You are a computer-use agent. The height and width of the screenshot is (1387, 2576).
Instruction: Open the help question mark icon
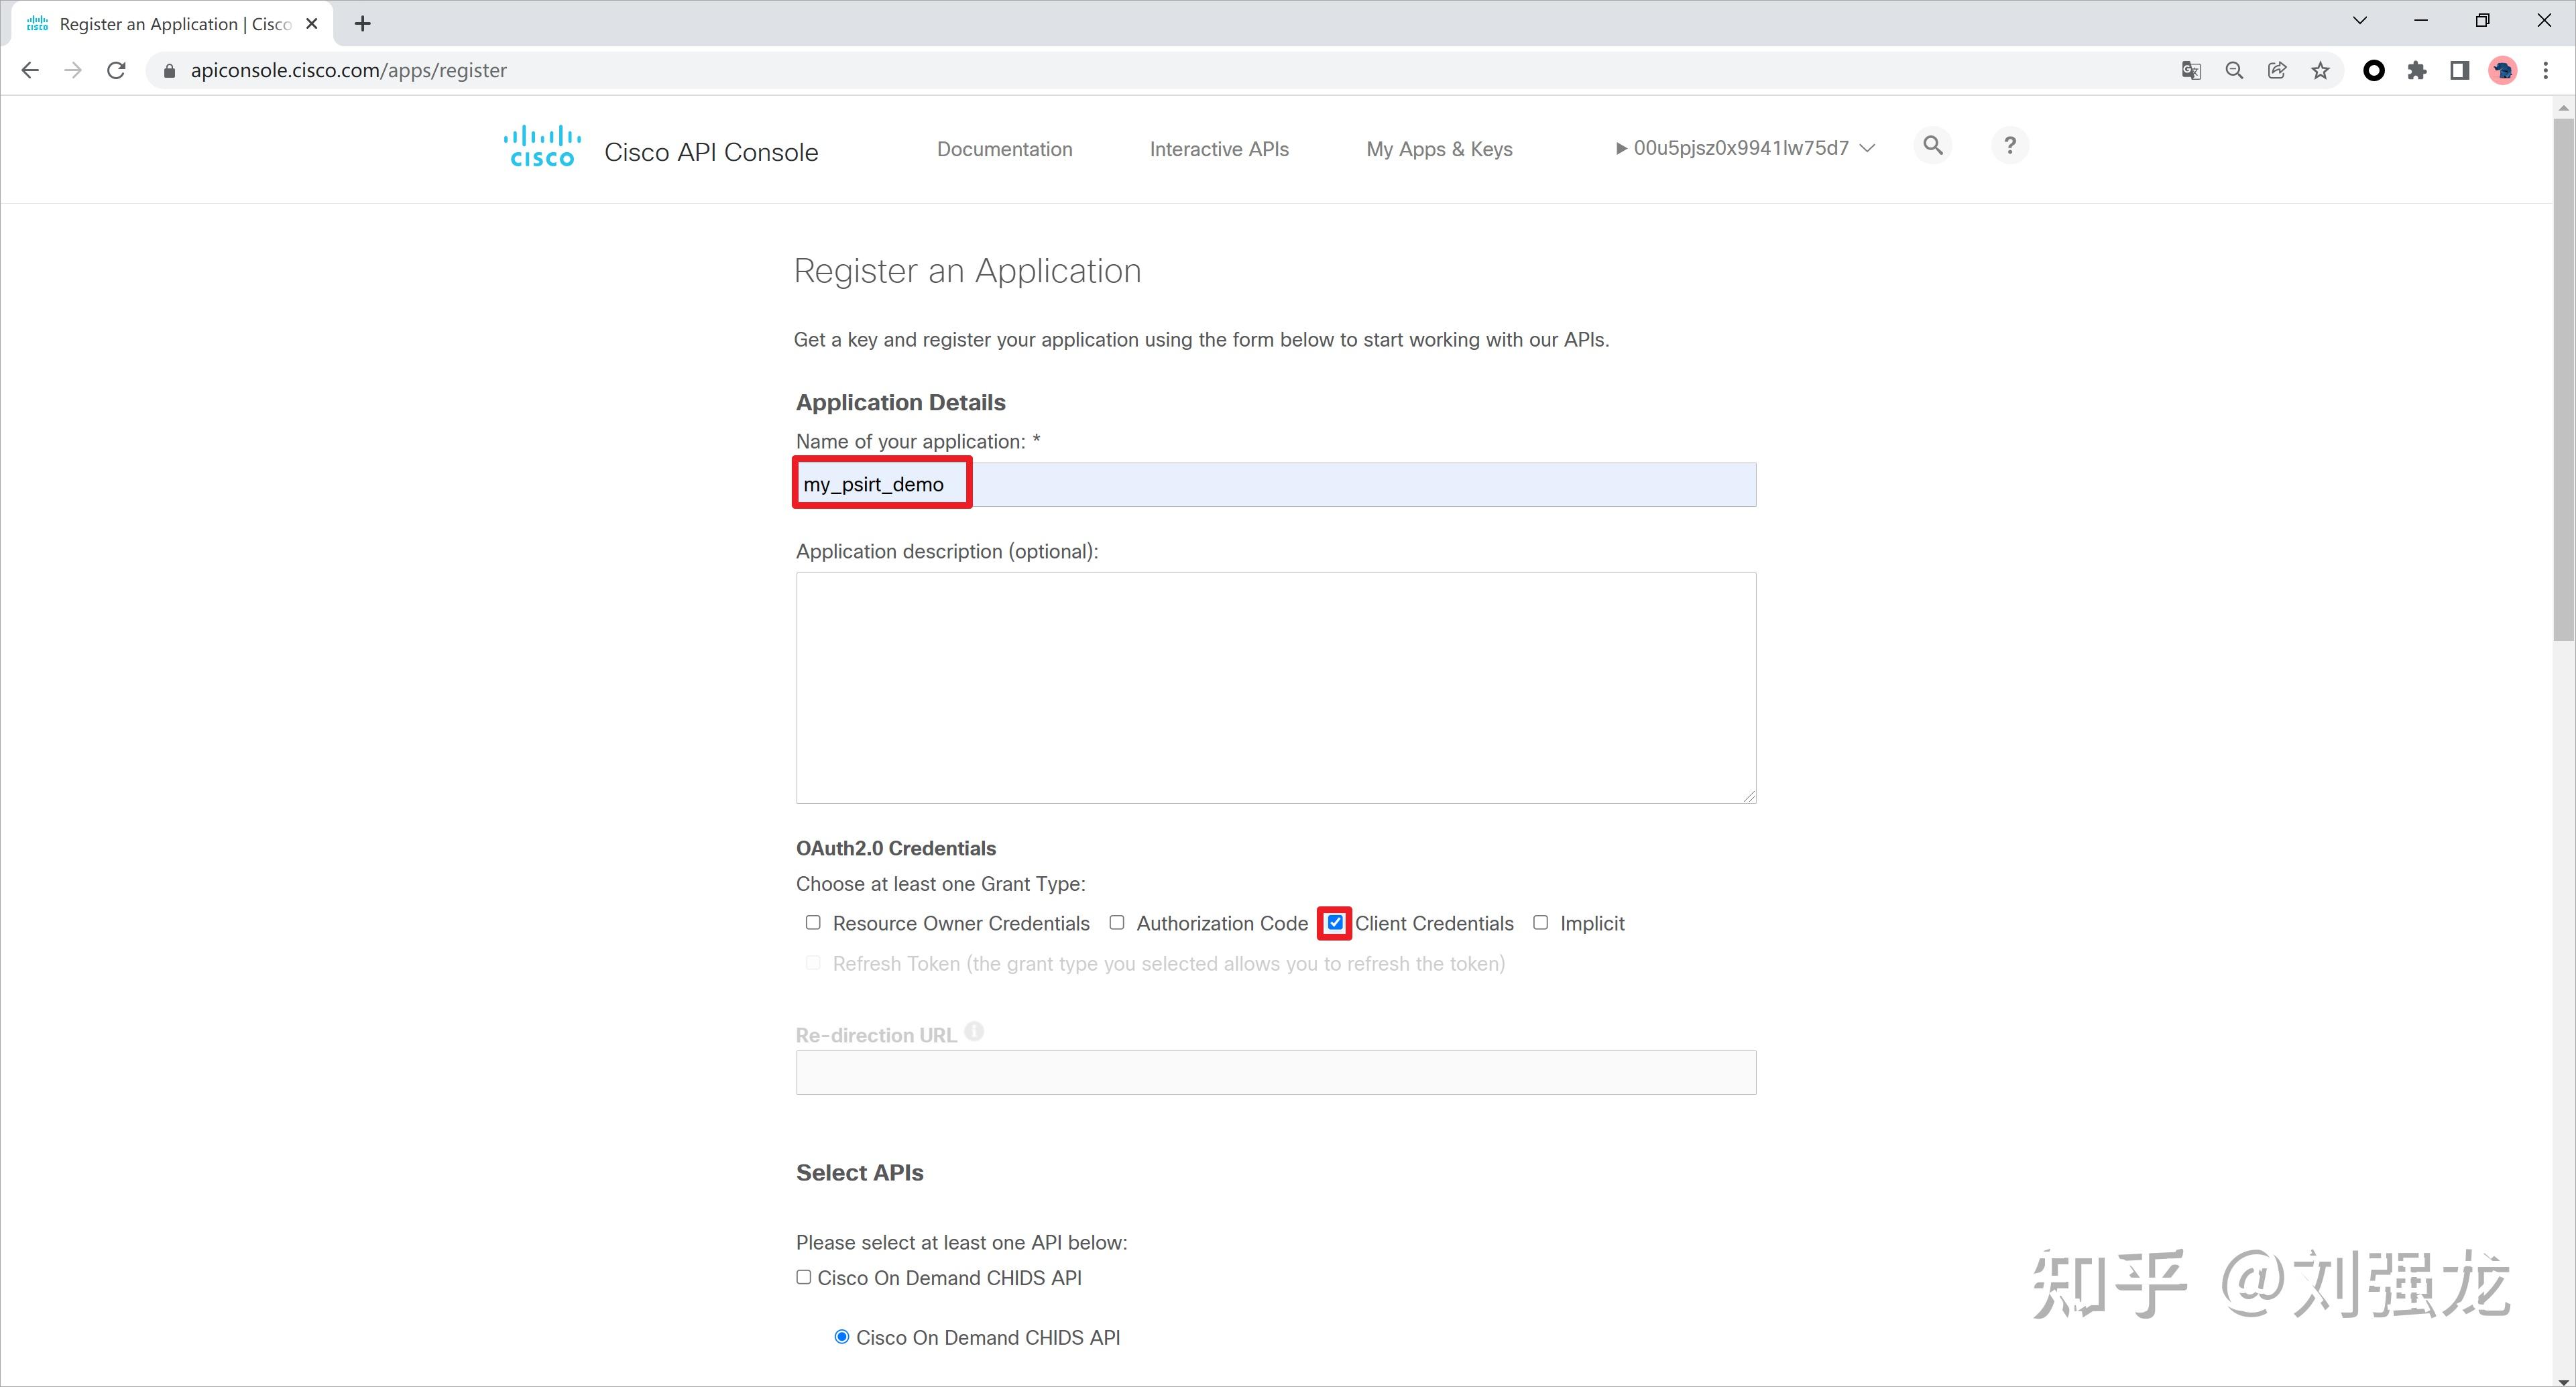pos(2009,146)
